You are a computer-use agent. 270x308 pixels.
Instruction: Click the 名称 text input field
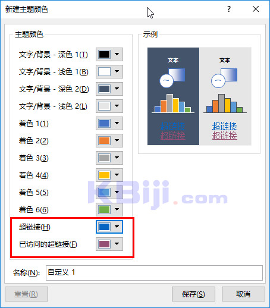tap(154, 273)
